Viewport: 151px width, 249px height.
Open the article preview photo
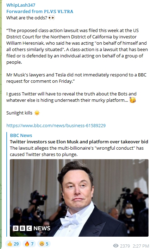tap(79, 198)
